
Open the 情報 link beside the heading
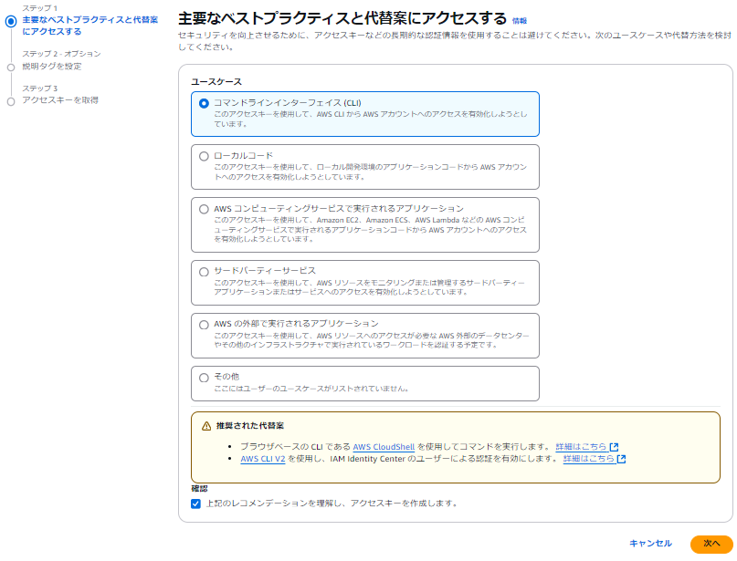point(520,21)
